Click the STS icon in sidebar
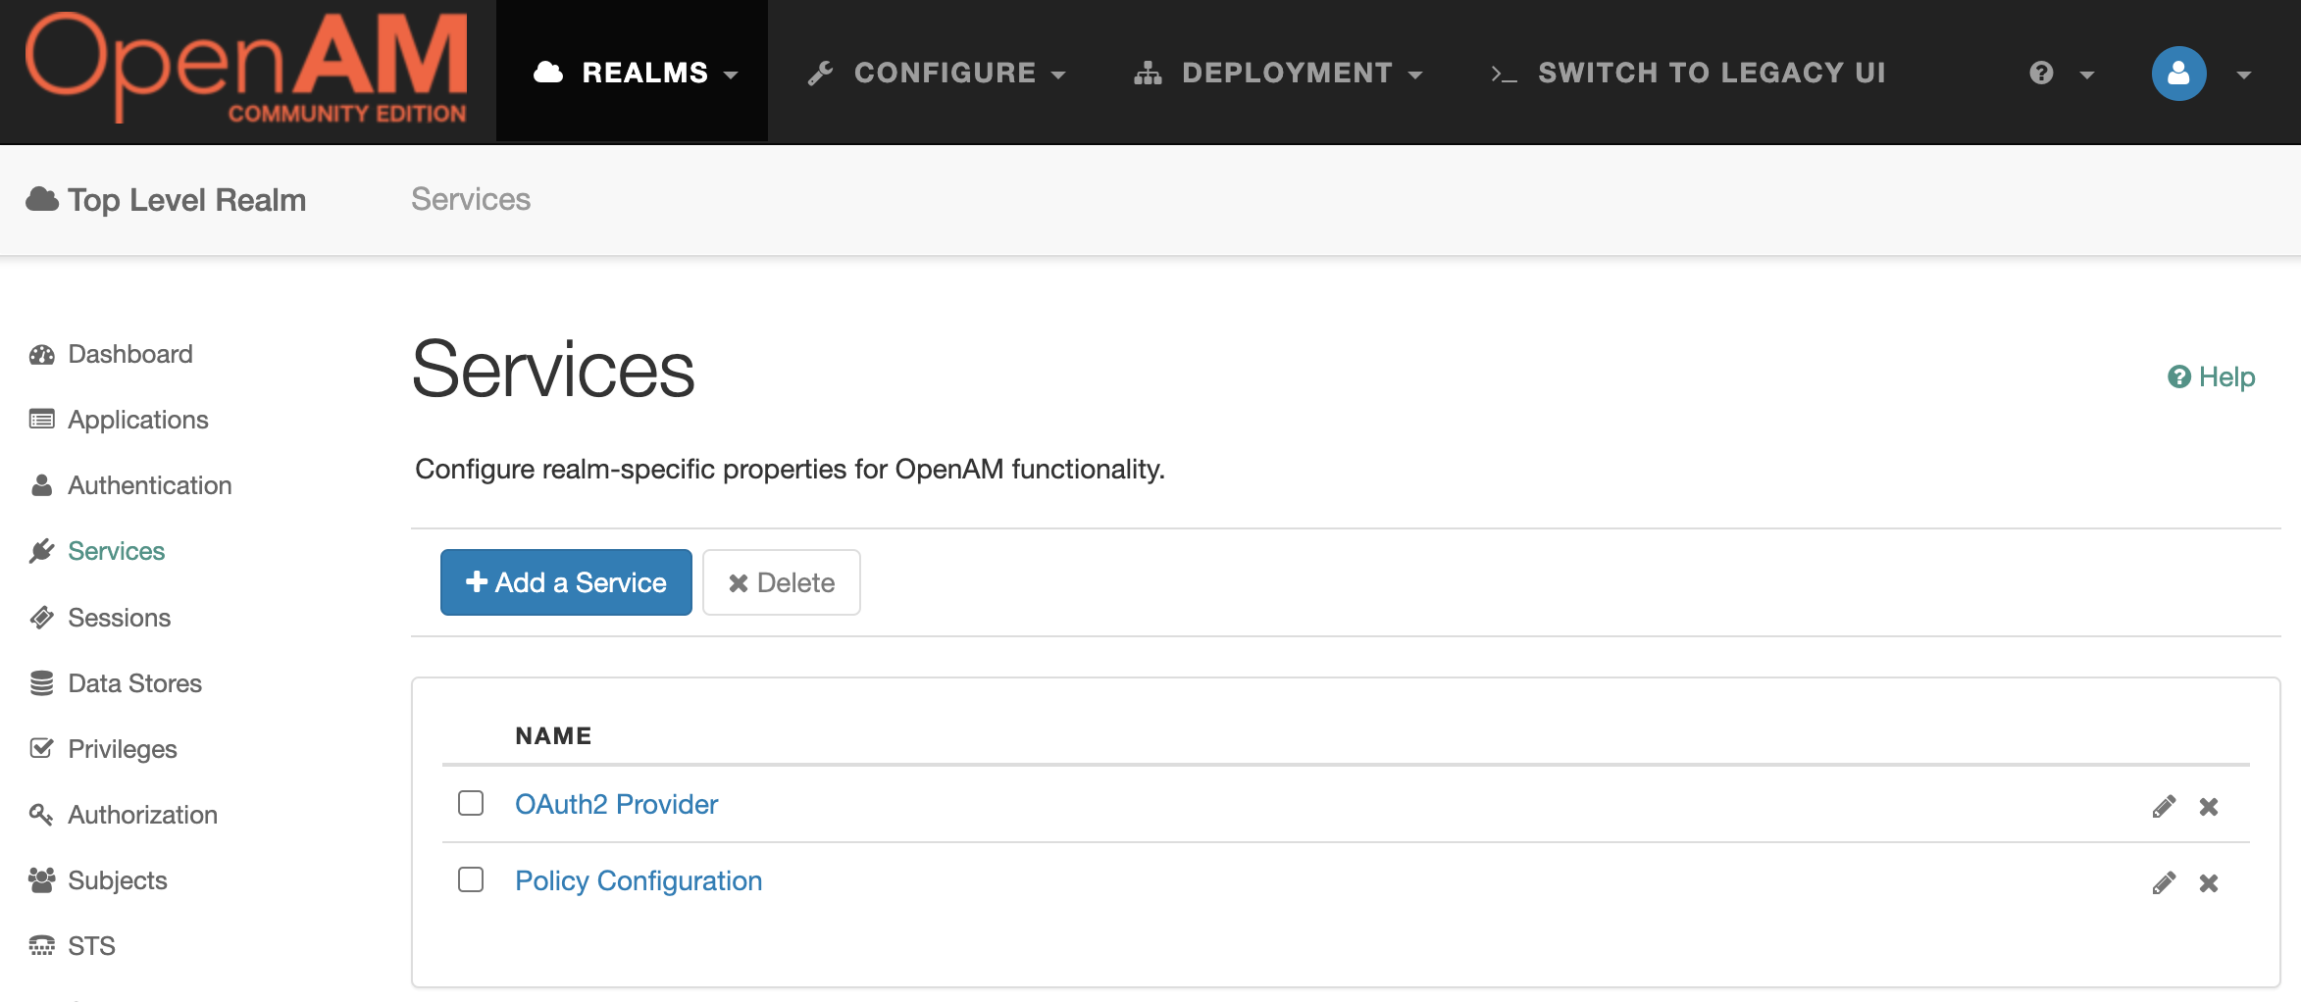The height and width of the screenshot is (1002, 2301). coord(42,946)
